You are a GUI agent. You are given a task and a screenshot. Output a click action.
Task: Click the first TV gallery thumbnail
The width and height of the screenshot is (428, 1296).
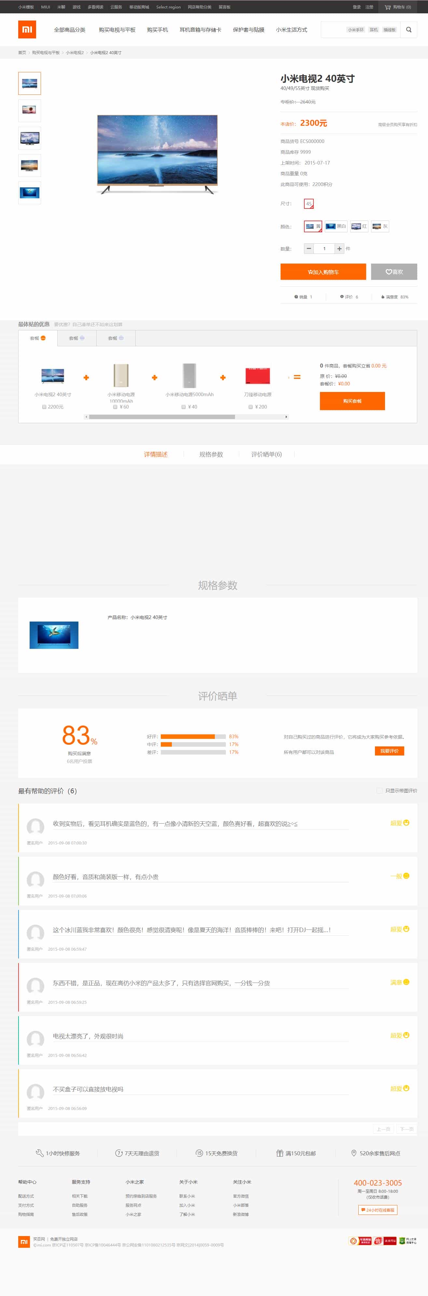[30, 83]
